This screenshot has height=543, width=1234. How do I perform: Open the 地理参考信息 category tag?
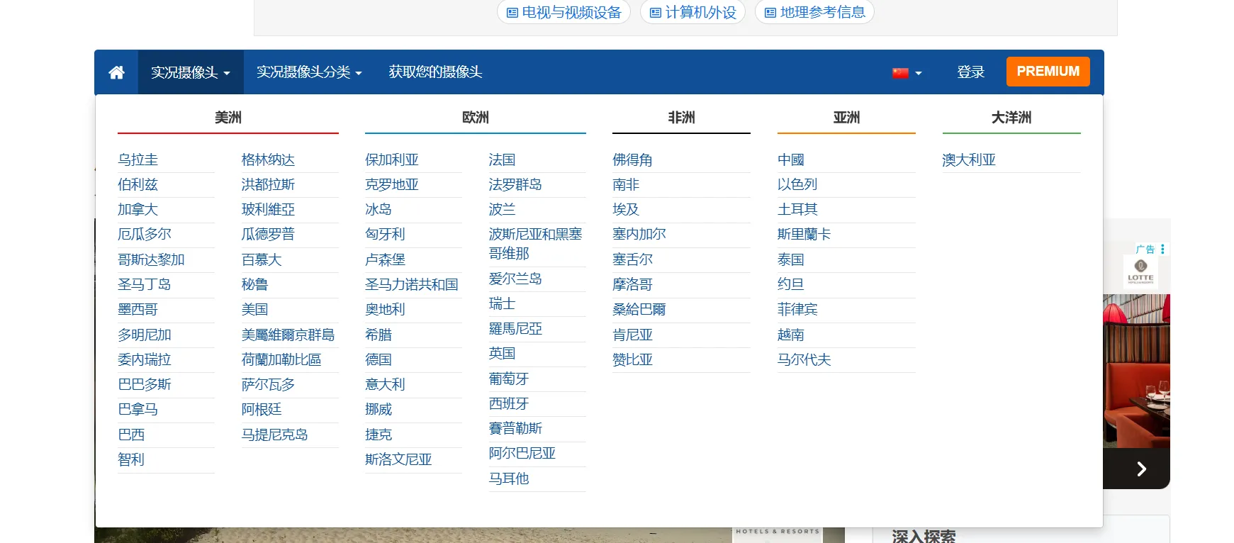coord(815,12)
